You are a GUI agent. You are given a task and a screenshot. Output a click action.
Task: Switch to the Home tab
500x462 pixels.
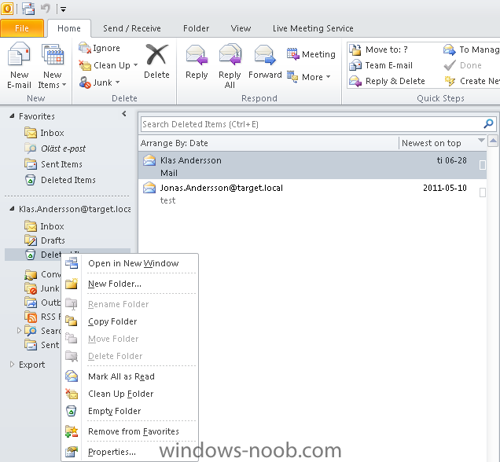point(69,28)
